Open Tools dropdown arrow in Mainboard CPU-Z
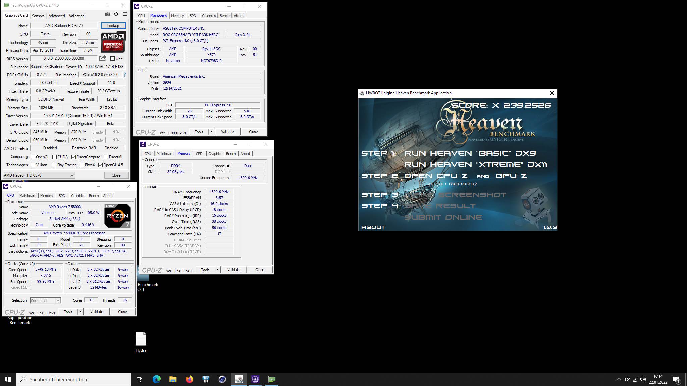This screenshot has height=386, width=687. tap(211, 132)
